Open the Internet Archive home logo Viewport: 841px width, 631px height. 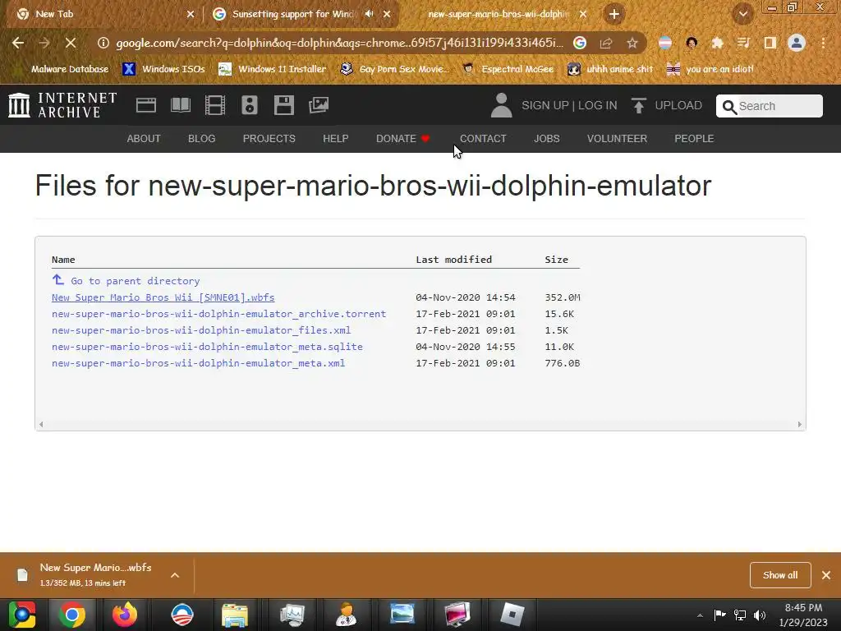pyautogui.click(x=62, y=105)
